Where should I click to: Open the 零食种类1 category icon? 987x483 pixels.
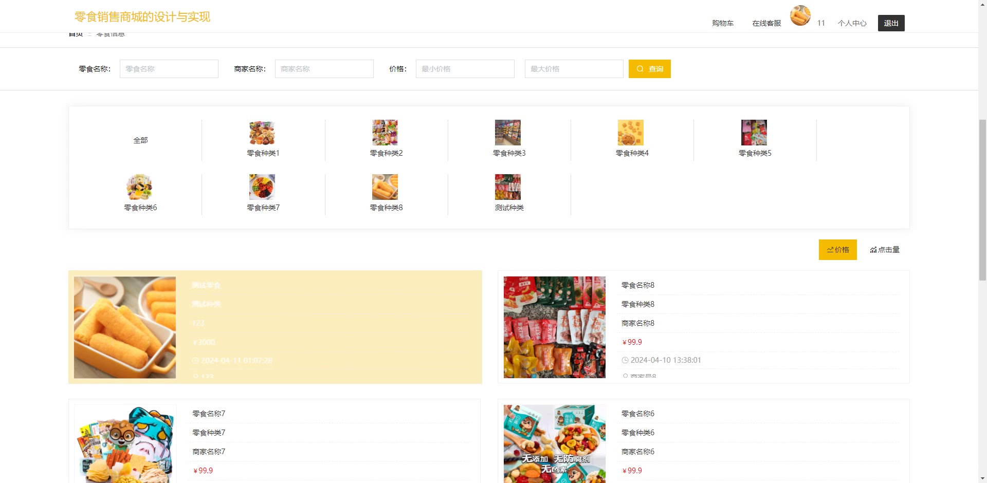coord(262,133)
